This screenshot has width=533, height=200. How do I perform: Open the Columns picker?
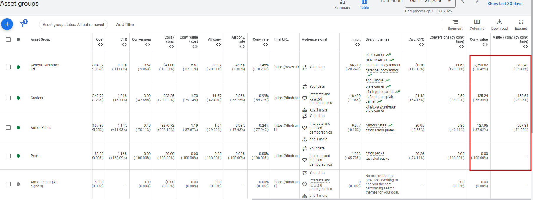pyautogui.click(x=477, y=24)
